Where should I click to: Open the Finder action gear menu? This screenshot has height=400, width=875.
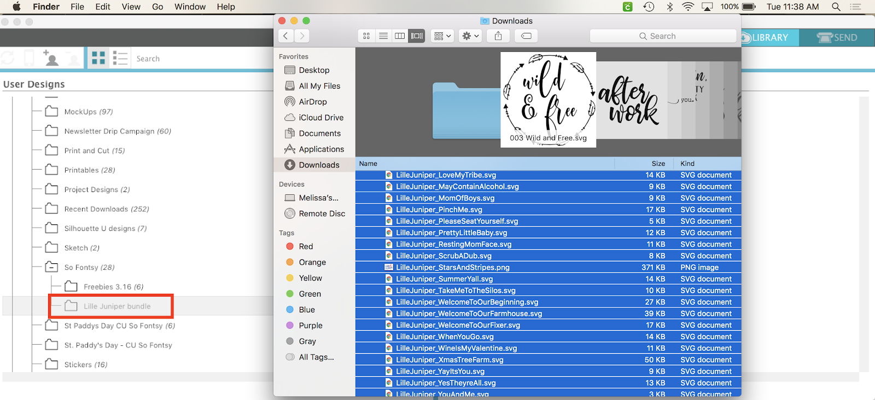[470, 36]
